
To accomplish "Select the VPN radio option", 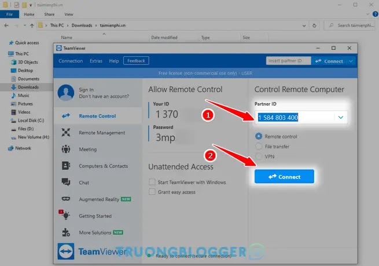I will point(259,156).
